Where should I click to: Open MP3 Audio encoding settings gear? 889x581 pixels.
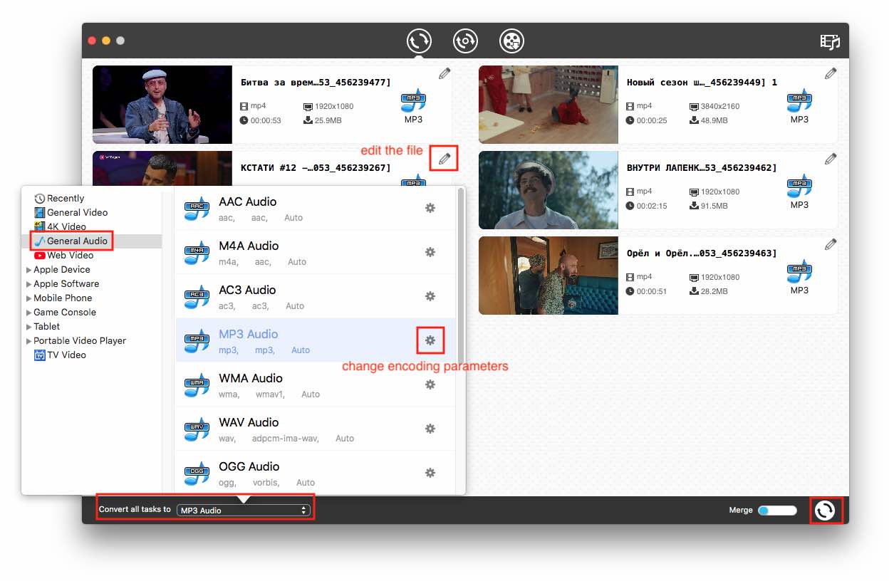tap(430, 341)
